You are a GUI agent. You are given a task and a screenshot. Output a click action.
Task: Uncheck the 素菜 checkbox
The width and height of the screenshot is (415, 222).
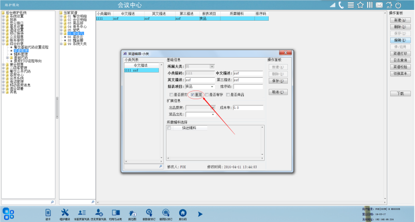pos(192,95)
